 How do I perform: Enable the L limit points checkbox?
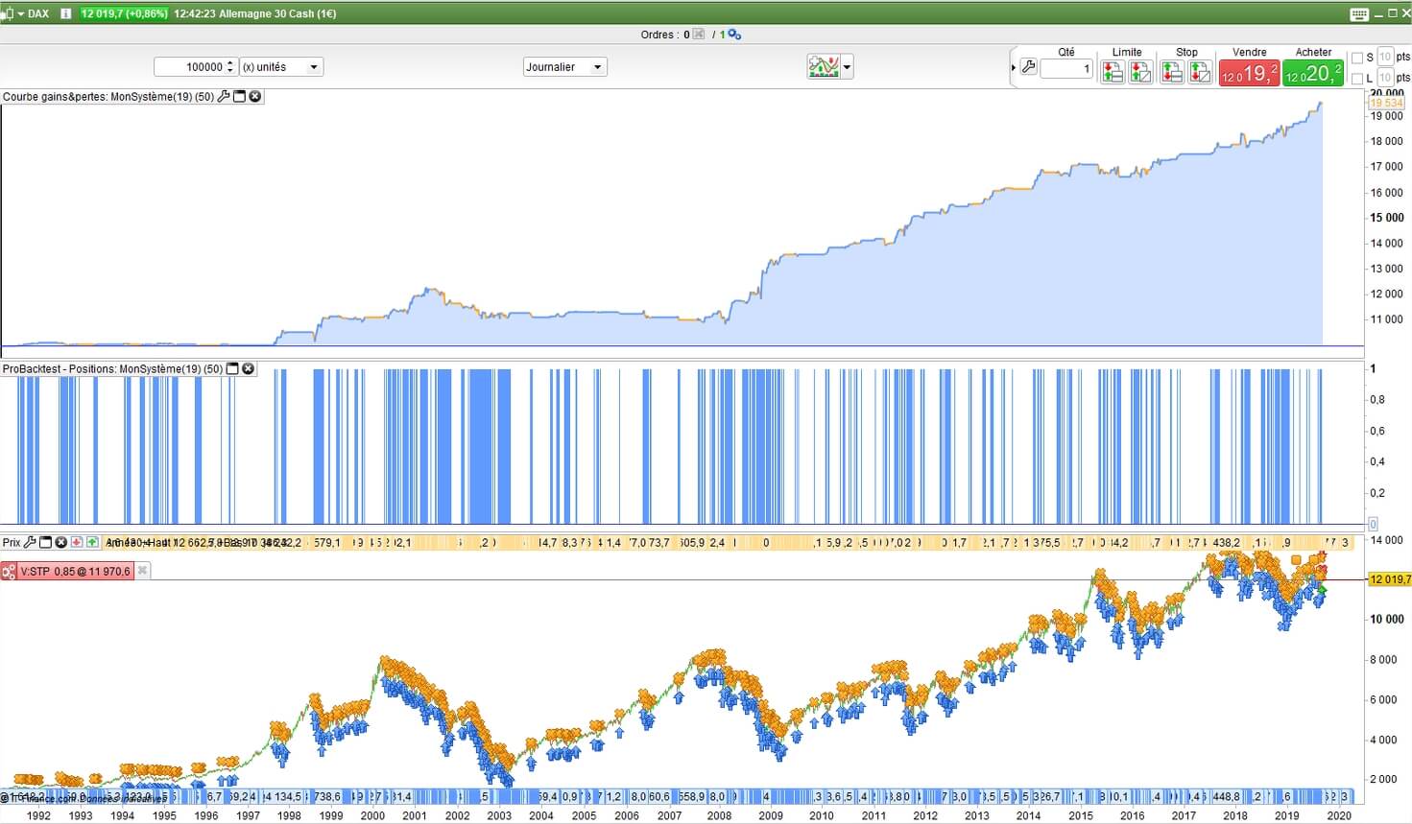pos(1357,79)
